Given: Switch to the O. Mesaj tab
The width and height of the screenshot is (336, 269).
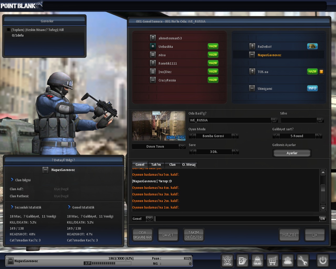Looking at the screenshot, I should tap(189, 165).
